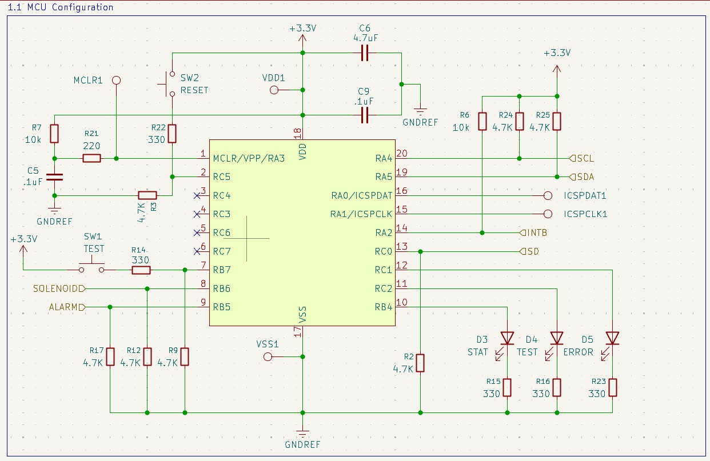Select the no-connect X on pin RC7
This screenshot has height=461, width=710.
click(197, 251)
